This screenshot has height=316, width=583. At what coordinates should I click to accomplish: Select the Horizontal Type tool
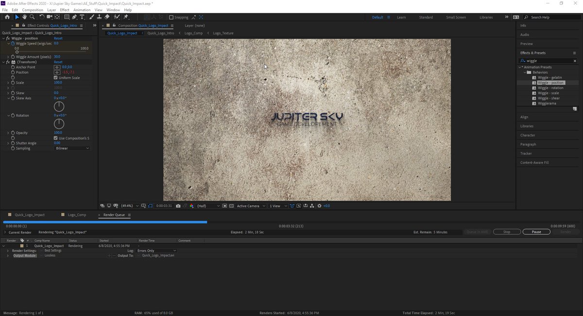click(x=82, y=17)
